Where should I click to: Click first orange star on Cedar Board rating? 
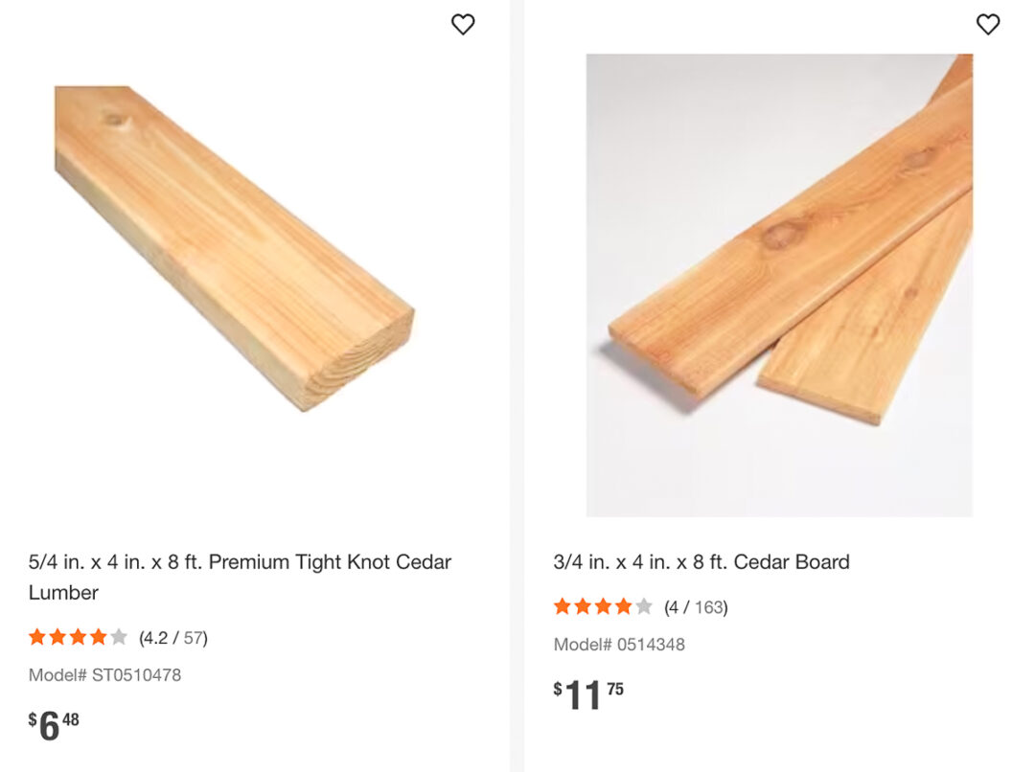[x=563, y=606]
